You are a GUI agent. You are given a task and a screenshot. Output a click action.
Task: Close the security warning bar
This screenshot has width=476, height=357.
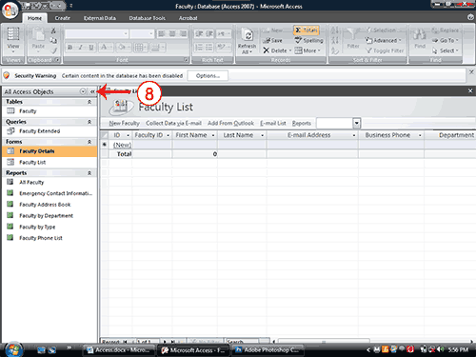[x=471, y=72]
